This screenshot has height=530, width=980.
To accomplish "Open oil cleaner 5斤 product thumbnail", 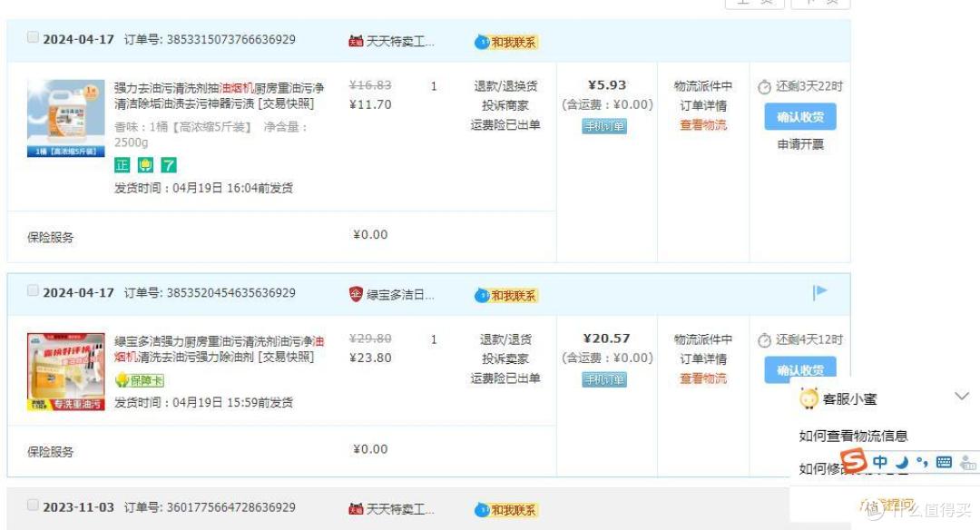I will (65, 118).
